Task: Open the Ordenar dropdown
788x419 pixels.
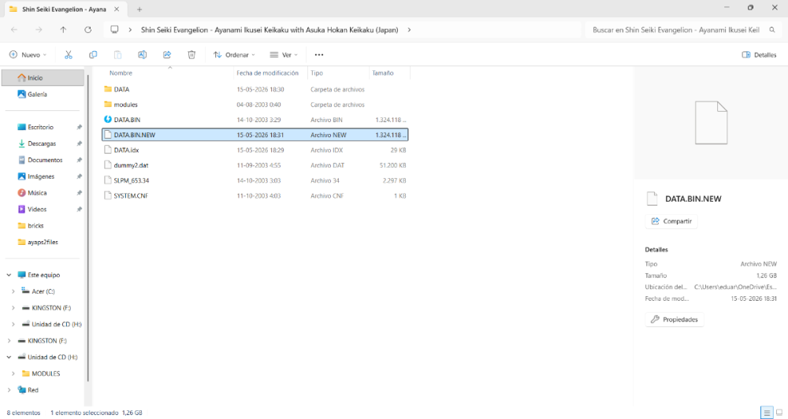Action: [x=234, y=55]
